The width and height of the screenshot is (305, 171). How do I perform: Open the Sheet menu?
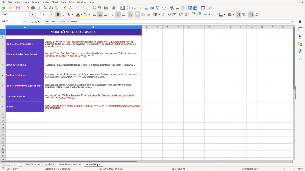point(55,2)
